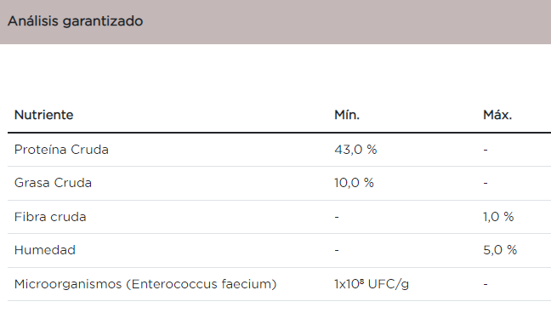Viewport: 551px width, 313px height.
Task: Click the dash in Microorganismos Máx. cell
Action: [x=486, y=284]
